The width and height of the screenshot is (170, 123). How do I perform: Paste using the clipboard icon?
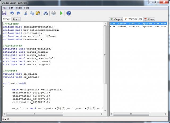tap(38, 13)
